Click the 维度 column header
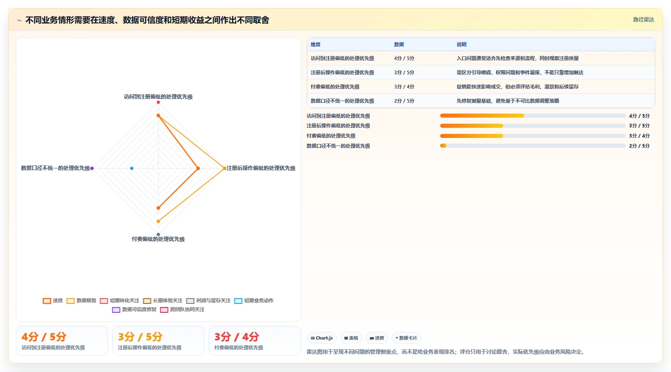671x372 pixels. point(315,45)
